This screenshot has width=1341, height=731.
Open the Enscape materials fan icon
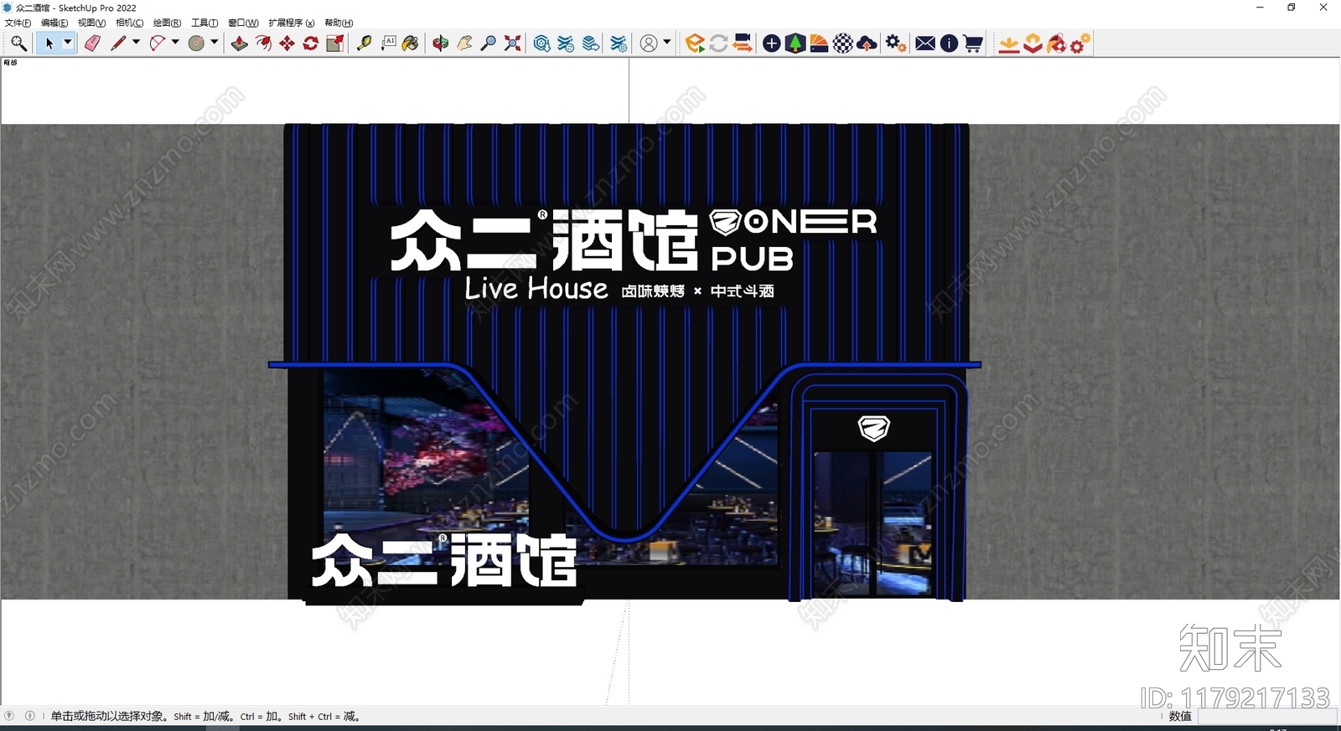[820, 44]
